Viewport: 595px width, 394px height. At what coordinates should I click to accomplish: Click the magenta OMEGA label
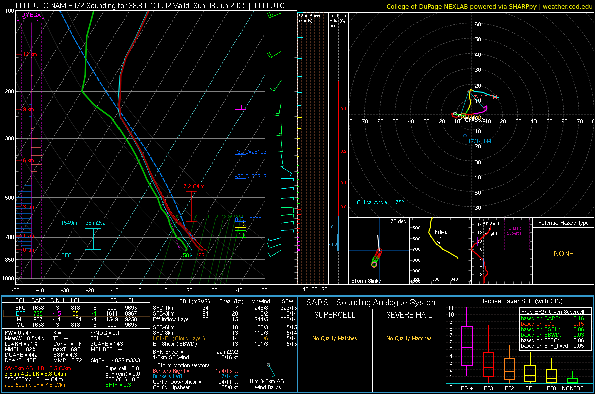[x=31, y=15]
